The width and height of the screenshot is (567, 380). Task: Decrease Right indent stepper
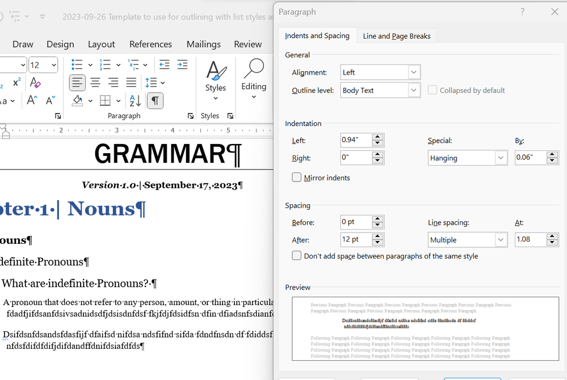377,161
